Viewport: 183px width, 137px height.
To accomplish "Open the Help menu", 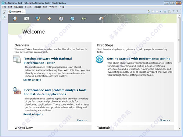I will [x=62, y=7].
